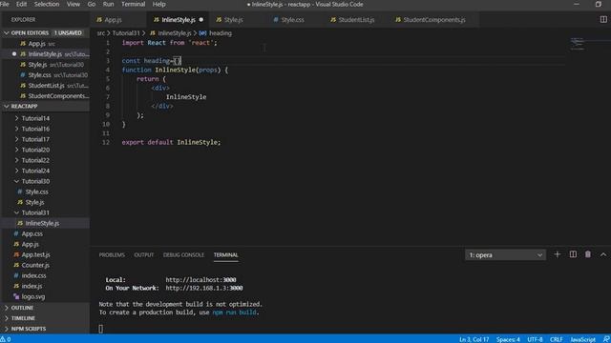Expand the Tutorial20 folder
This screenshot has height=343, width=611.
[16, 150]
